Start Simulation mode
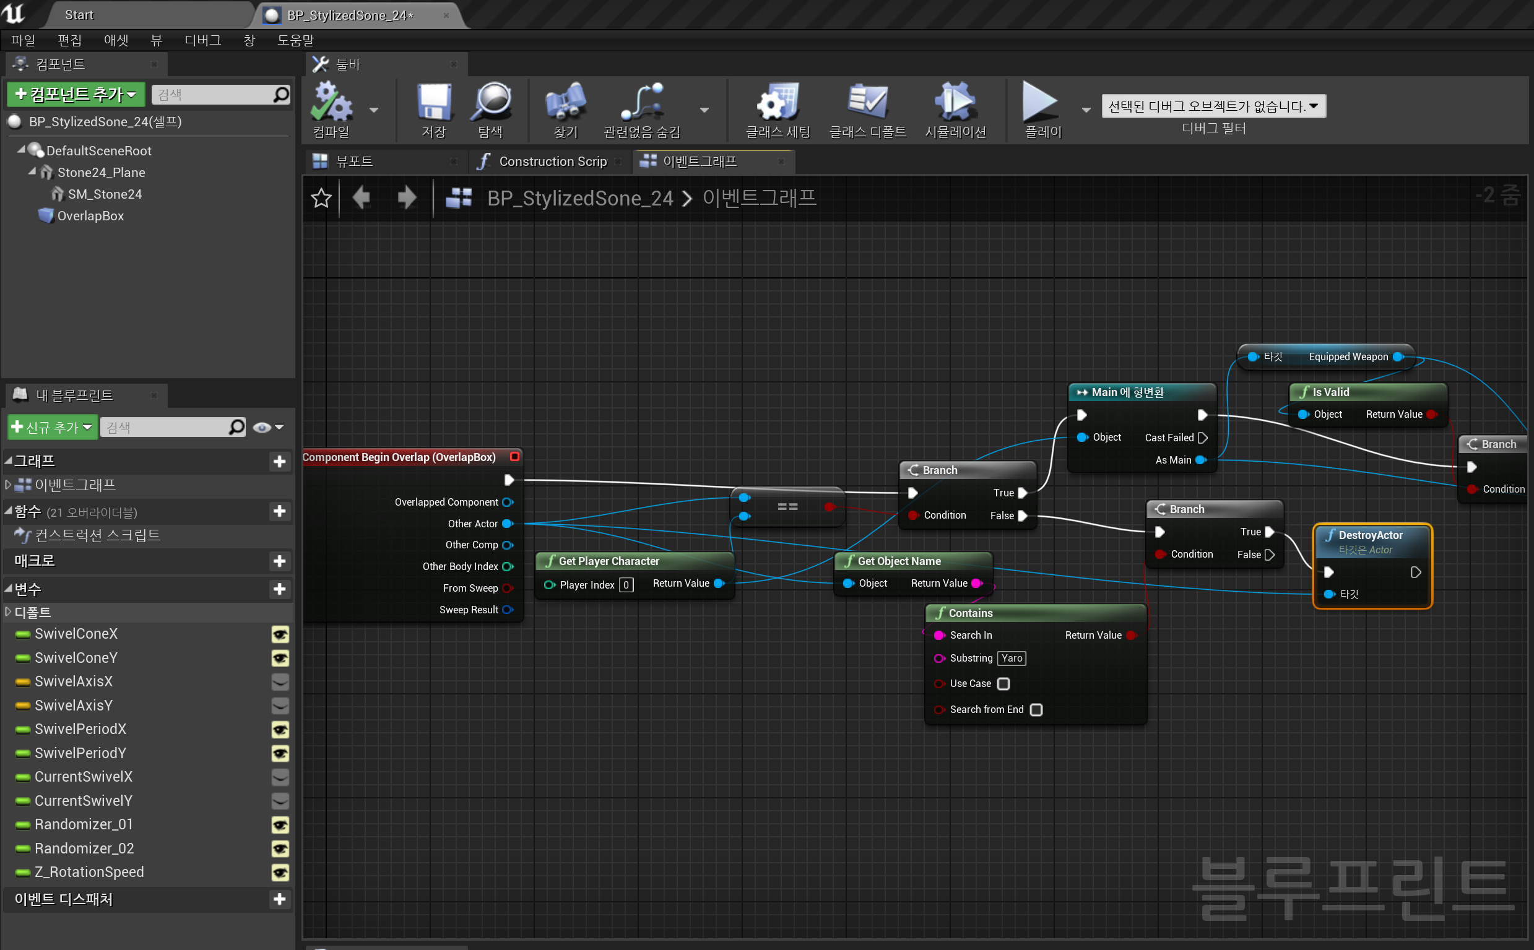This screenshot has width=1534, height=950. (x=956, y=107)
